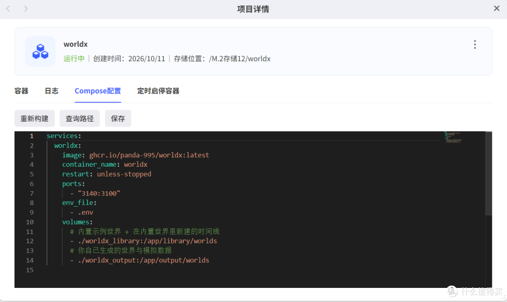Click the comment '# 内置示例世界' line

point(145,232)
